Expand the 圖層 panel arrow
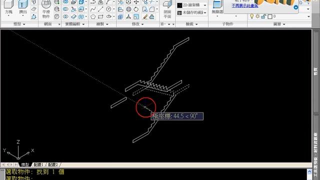Screen dimensions: 320x180 (284, 24)
